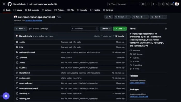Viewport: 181px width, 102px height.
Task: Focus the Go to file search box
Action: click(85, 29)
